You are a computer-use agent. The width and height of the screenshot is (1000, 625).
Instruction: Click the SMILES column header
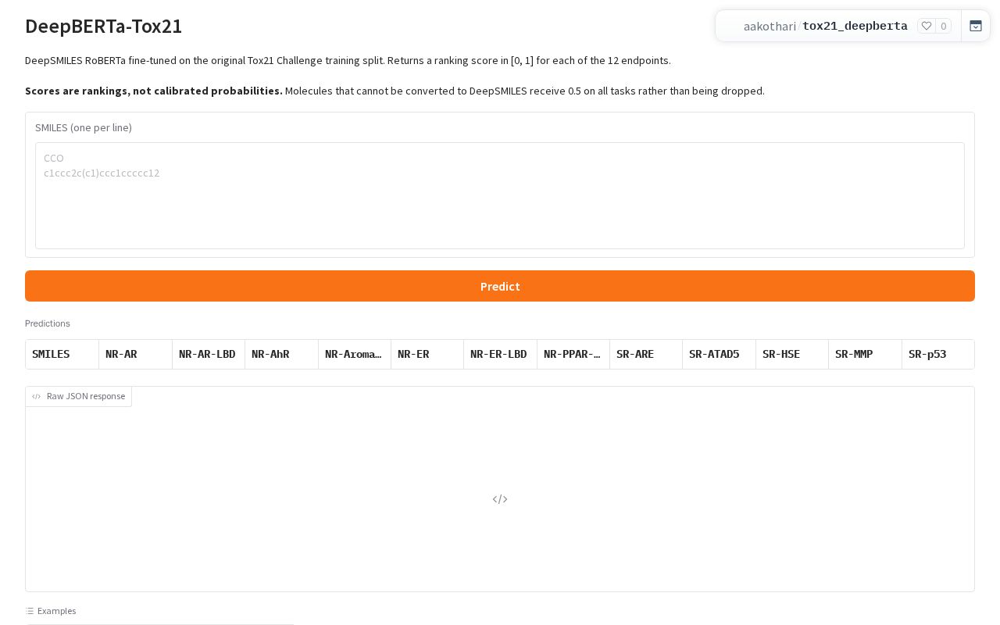click(x=62, y=354)
